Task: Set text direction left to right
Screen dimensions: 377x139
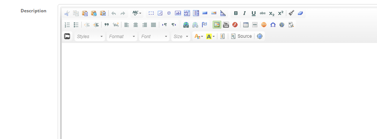Action: (x=165, y=25)
